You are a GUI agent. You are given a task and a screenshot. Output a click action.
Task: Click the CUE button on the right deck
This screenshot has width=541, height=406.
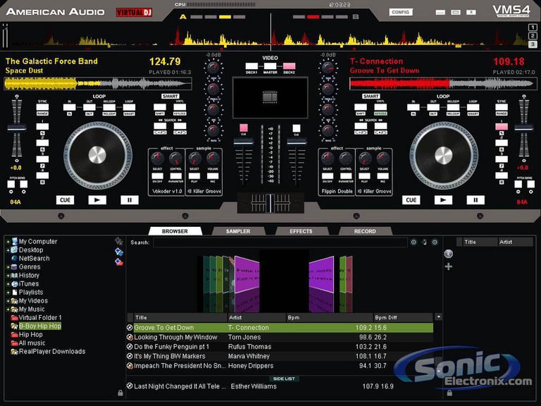pyautogui.click(x=411, y=200)
